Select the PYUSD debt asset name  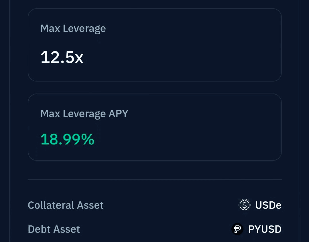265,229
